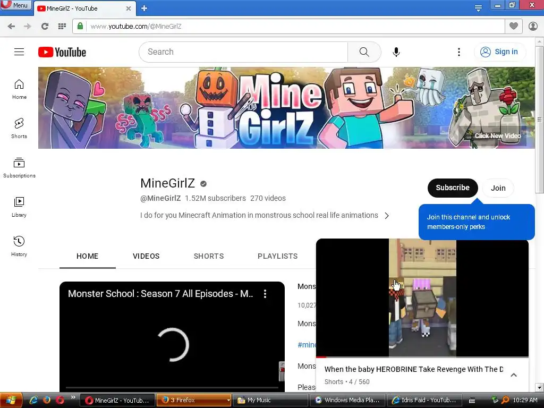Switch to the VIDEOS tab
Viewport: 544px width, 408px height.
146,256
